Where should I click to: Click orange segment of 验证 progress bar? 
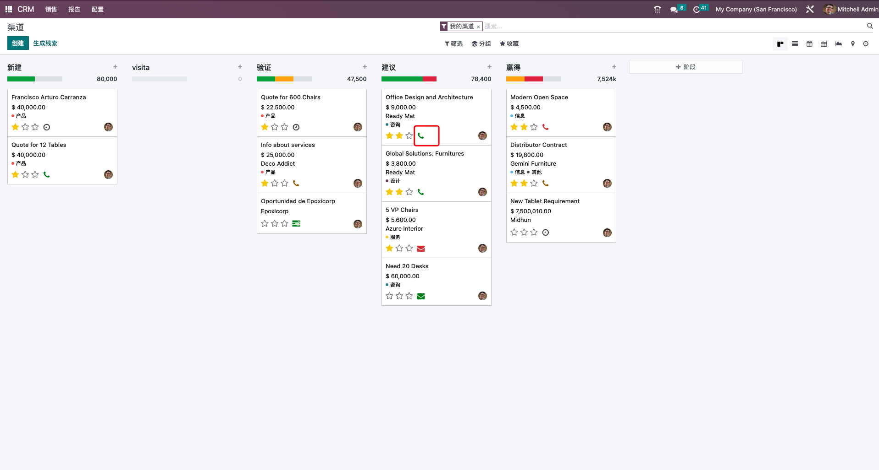click(x=284, y=79)
